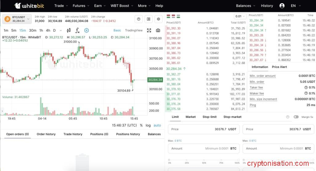Expand the Earn menu
This screenshot has width=316, height=171.
[x=100, y=6]
